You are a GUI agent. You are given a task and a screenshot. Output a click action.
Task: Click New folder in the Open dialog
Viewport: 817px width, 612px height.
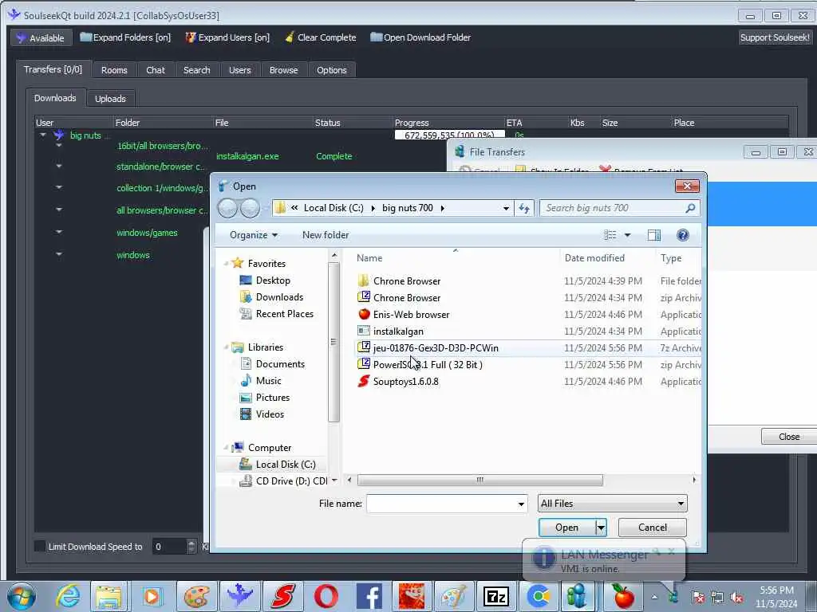click(326, 235)
